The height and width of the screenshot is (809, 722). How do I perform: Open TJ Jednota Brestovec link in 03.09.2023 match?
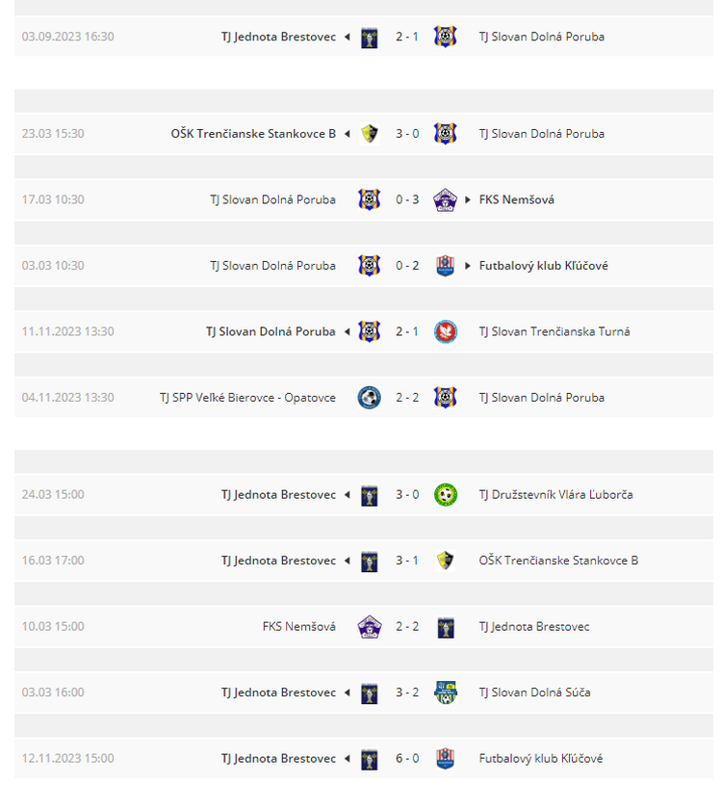(278, 37)
